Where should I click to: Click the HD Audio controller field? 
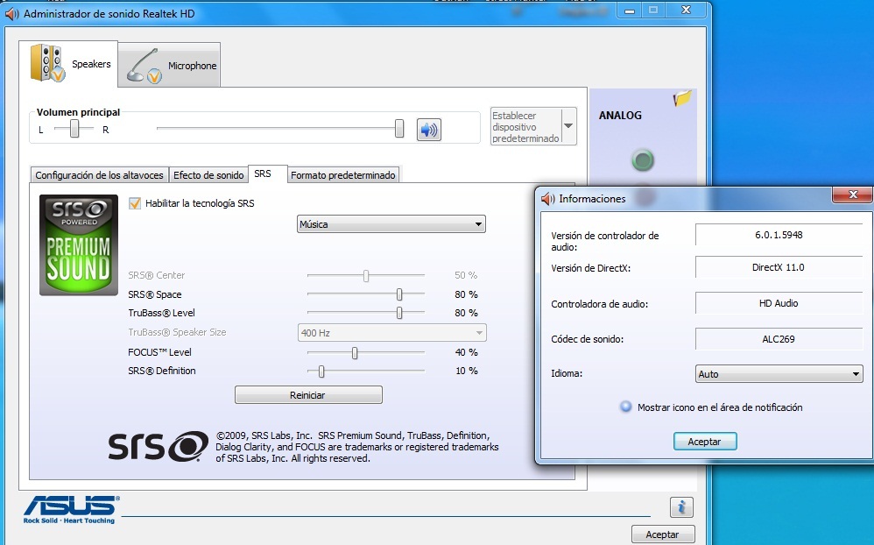(x=779, y=303)
